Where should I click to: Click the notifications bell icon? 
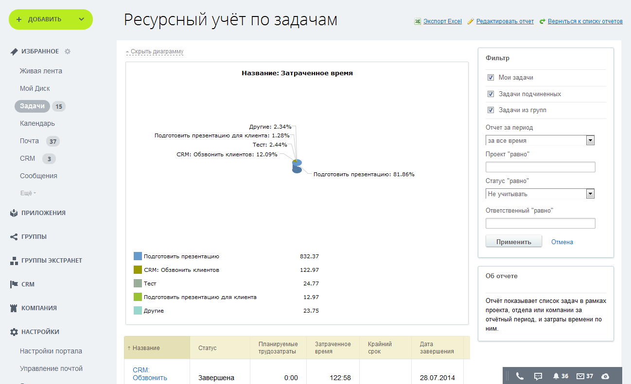(556, 376)
